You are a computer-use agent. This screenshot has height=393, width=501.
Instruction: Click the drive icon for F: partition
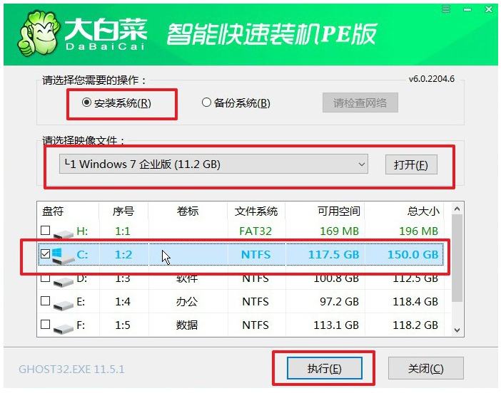tap(63, 327)
